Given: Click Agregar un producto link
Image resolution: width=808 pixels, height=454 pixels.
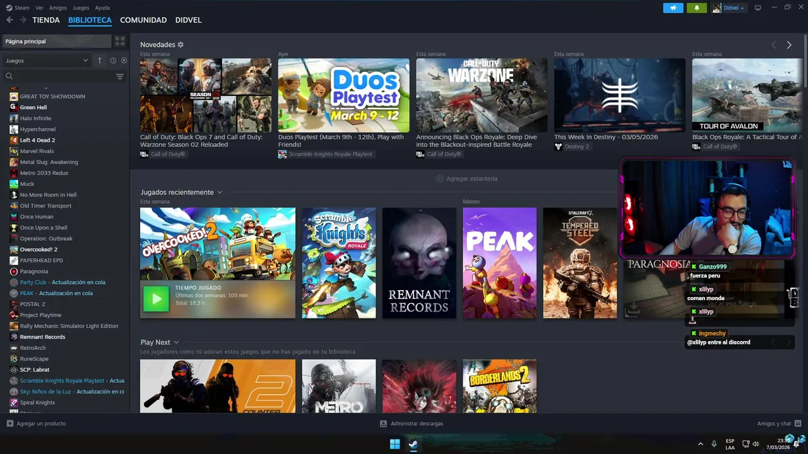Looking at the screenshot, I should pos(41,423).
